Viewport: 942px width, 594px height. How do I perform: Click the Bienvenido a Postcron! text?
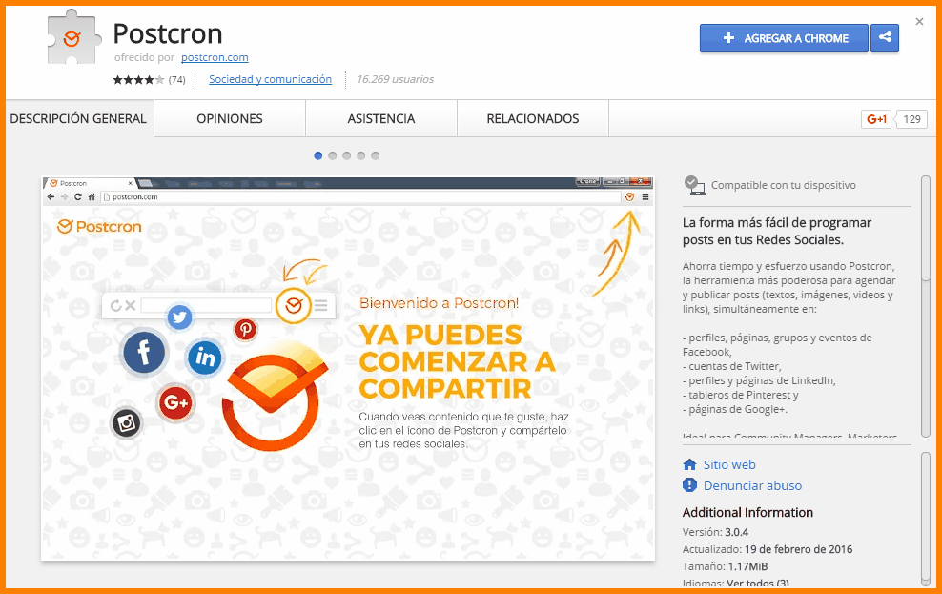click(440, 303)
